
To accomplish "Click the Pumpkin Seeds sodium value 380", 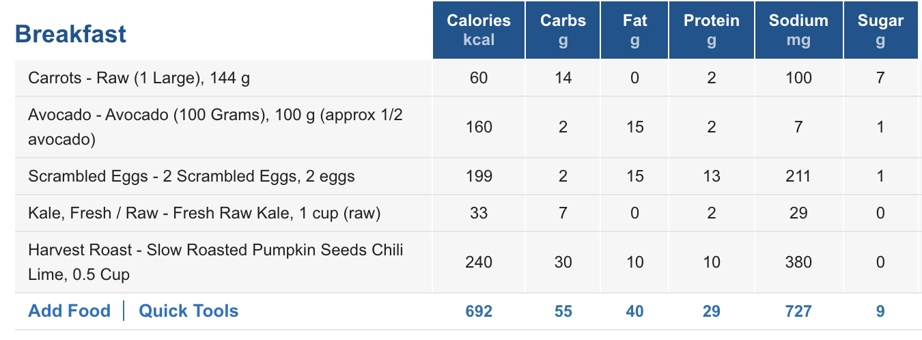I will coord(798,261).
